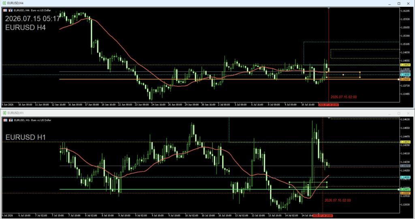
Task: Click the chart shift triangle in H4 chart
Action: (329, 9)
